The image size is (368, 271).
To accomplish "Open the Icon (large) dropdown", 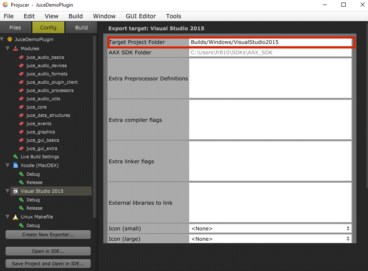I will click(270, 239).
